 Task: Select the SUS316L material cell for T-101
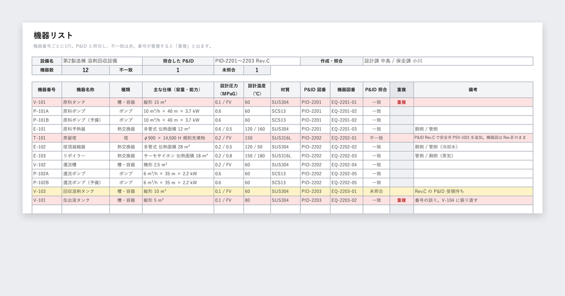(x=285, y=138)
